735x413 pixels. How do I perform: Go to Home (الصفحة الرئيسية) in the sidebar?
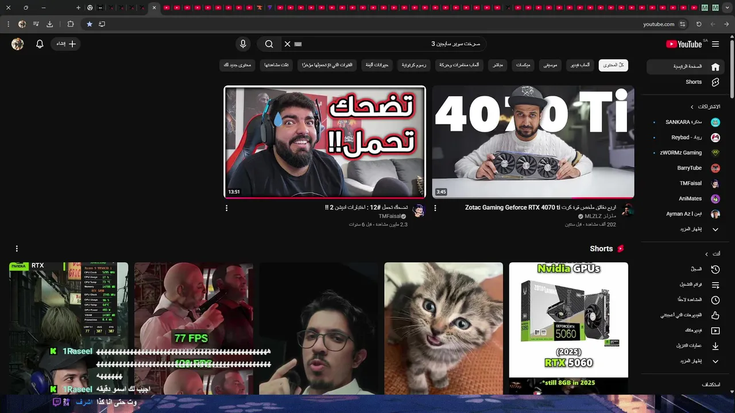coord(684,67)
